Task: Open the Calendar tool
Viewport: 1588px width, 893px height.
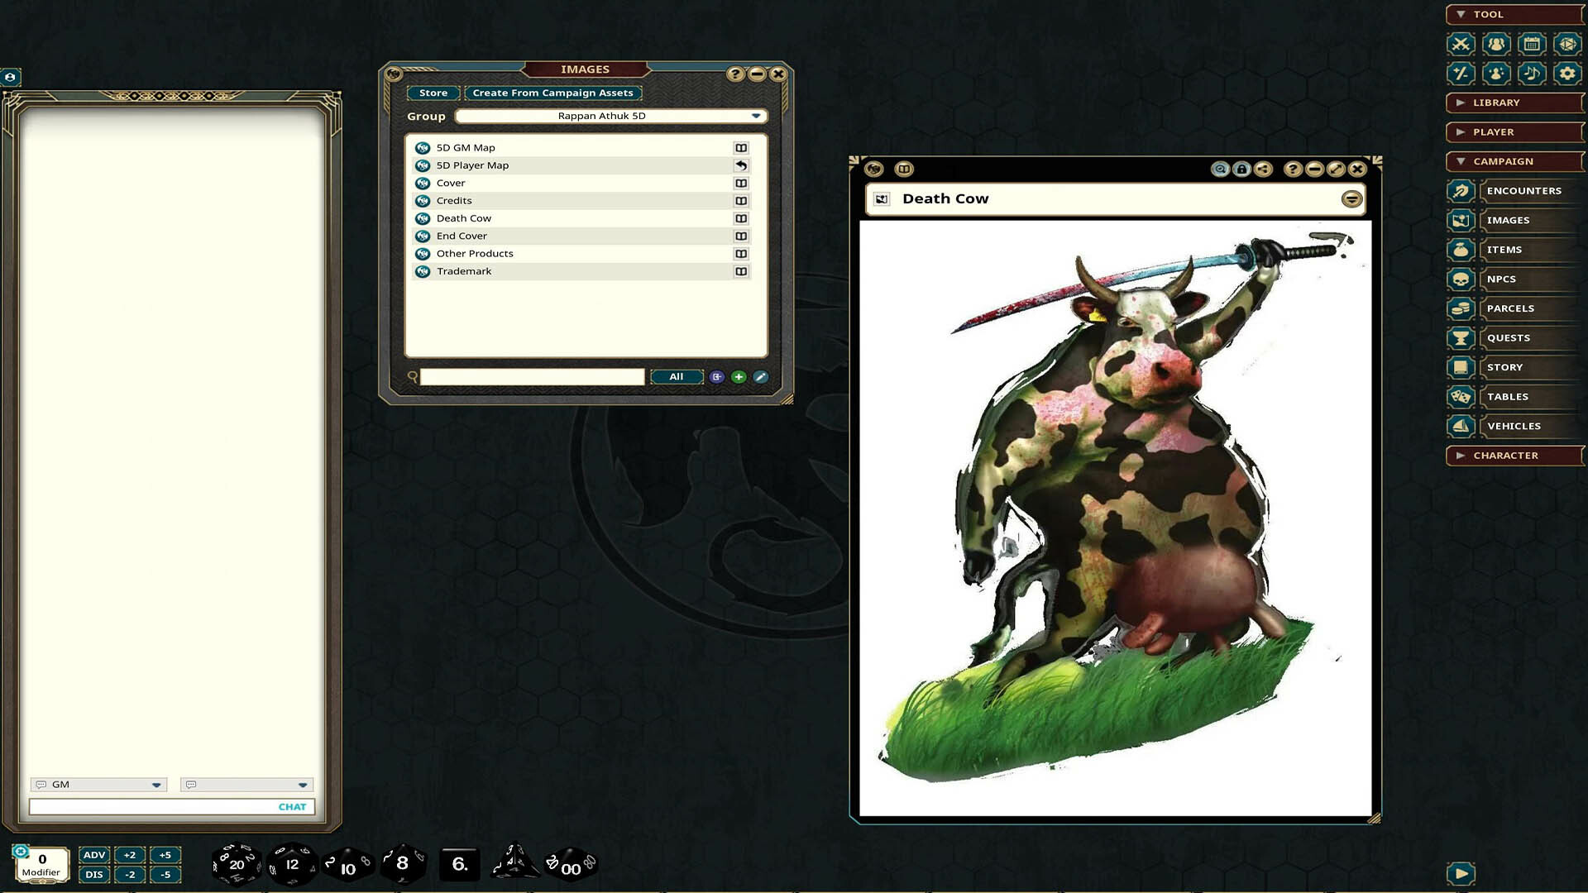Action: (1532, 44)
